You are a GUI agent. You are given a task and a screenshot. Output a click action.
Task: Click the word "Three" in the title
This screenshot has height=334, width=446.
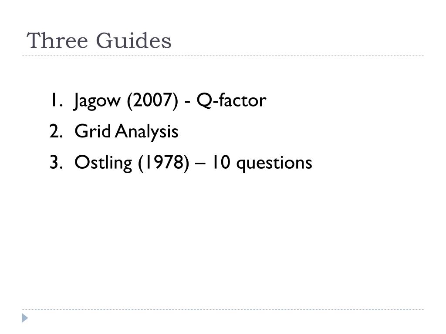tap(57, 41)
